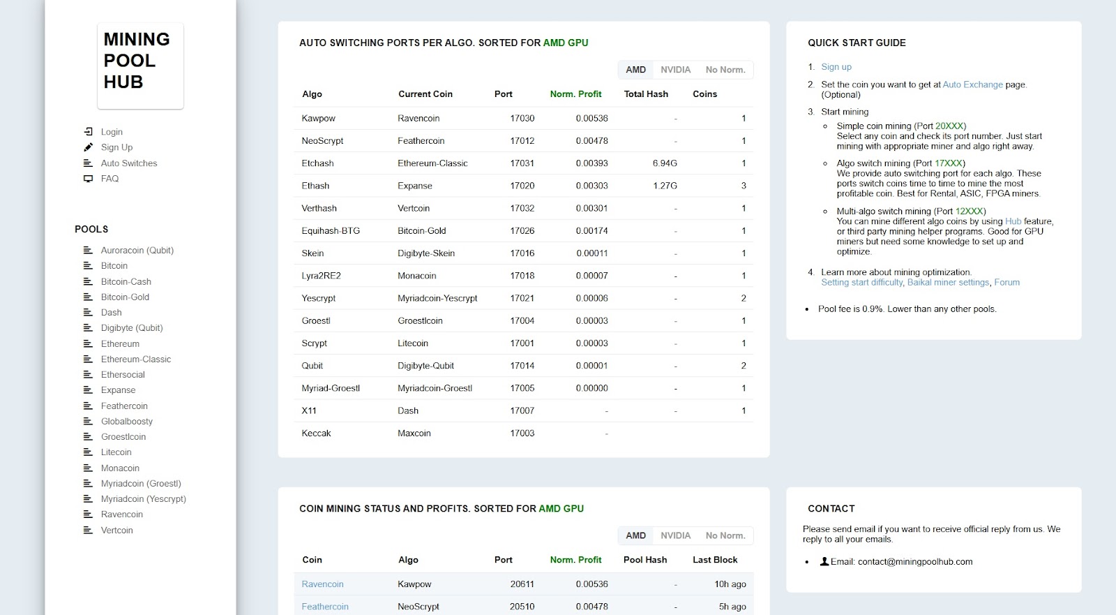The image size is (1116, 615).
Task: Select No Norm. tab in auto switching table
Action: point(725,70)
